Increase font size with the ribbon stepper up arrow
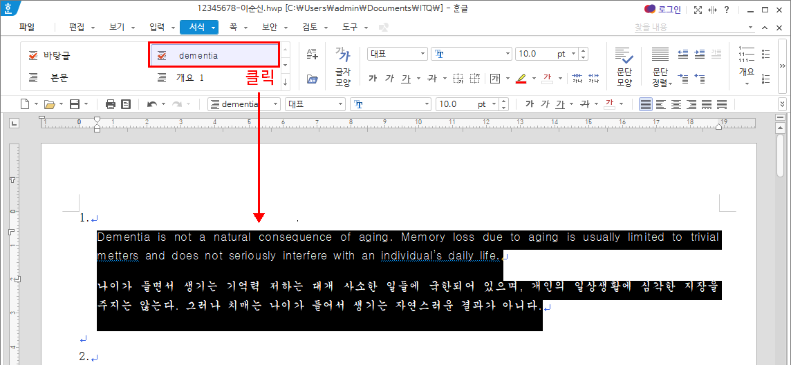 pos(584,51)
